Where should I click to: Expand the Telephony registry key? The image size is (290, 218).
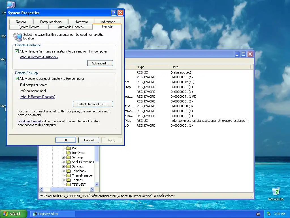[x=63, y=171]
